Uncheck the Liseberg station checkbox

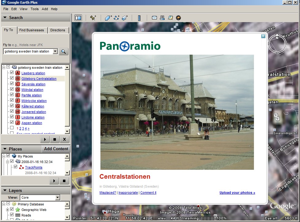pos(12,73)
